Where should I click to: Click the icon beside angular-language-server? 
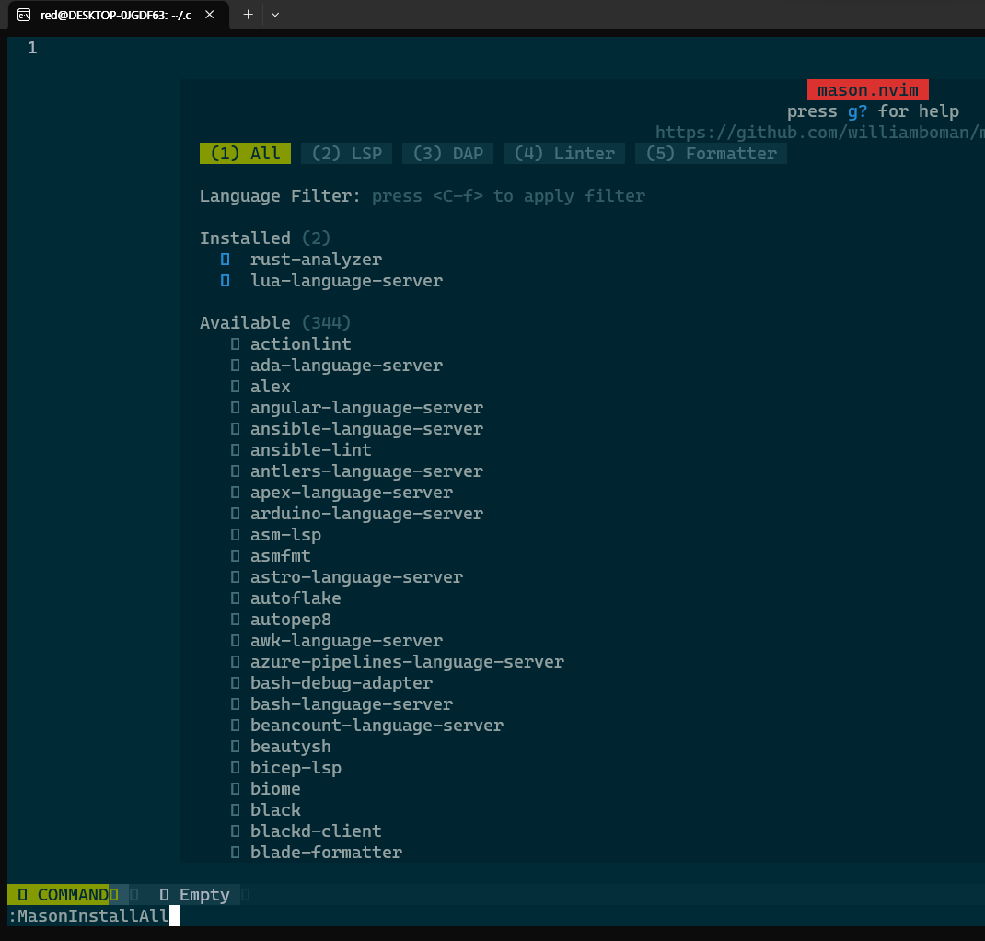click(235, 408)
